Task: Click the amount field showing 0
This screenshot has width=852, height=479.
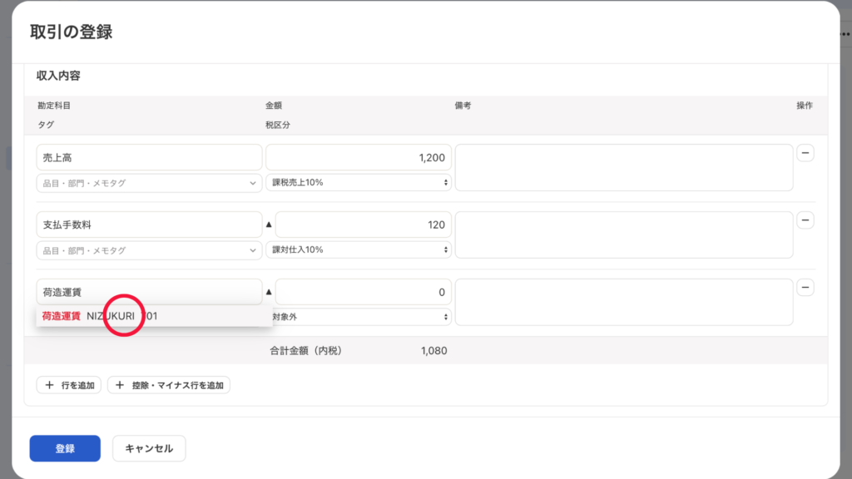Action: click(363, 292)
